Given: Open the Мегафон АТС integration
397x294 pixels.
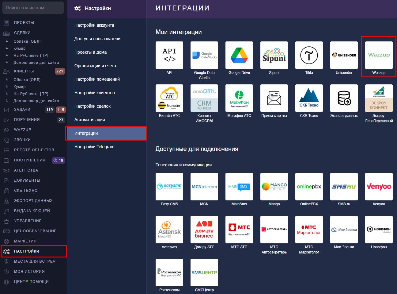Looking at the screenshot, I should (239, 98).
